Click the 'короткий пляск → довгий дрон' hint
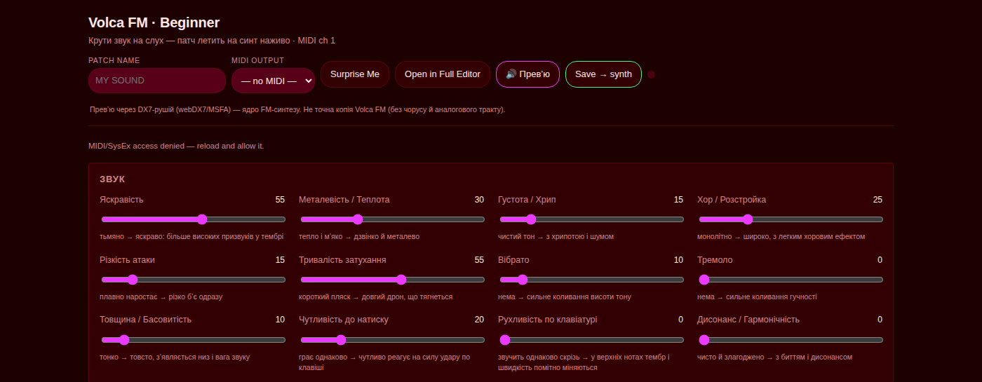 pos(375,297)
